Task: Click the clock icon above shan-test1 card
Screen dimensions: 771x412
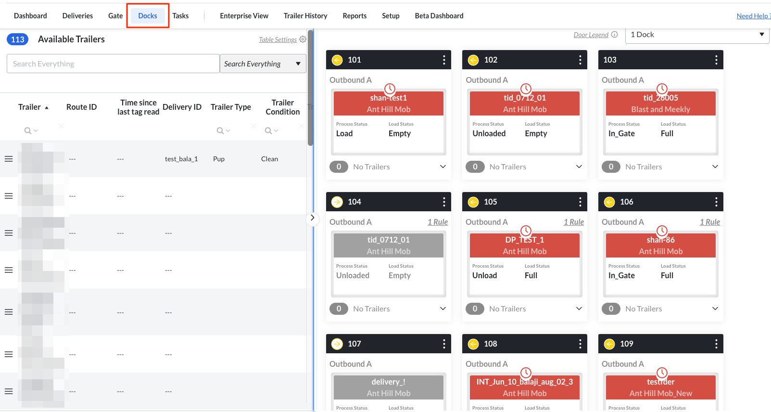Action: coord(390,89)
